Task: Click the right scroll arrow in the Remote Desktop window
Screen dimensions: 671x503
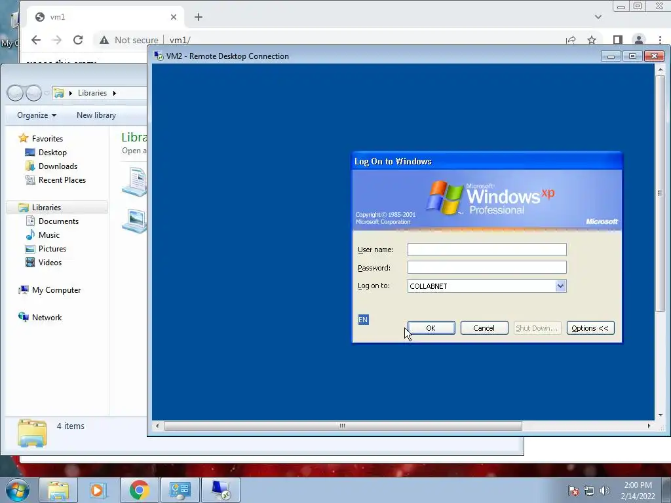Action: 649,426
